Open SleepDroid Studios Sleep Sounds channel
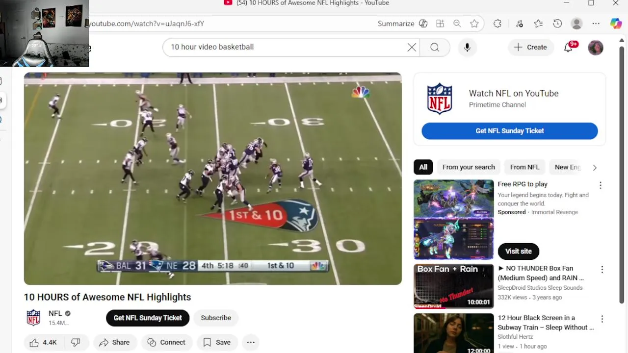This screenshot has height=353, width=628. 540,288
